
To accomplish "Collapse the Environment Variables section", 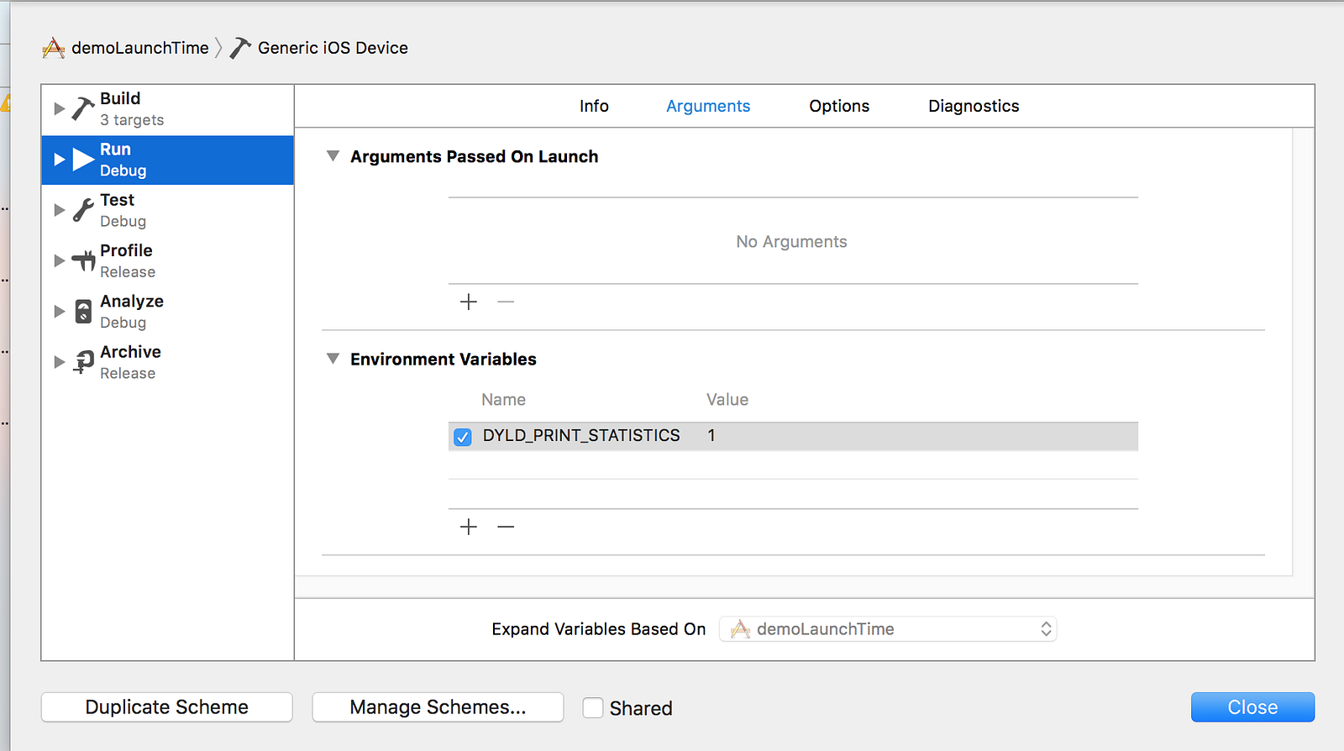I will point(333,359).
